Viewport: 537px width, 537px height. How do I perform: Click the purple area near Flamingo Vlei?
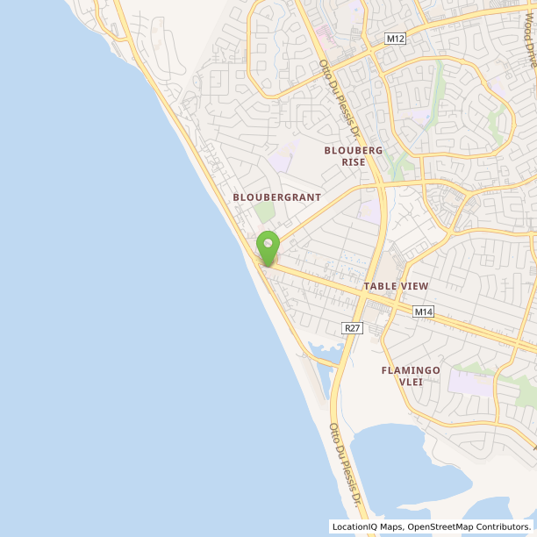(x=471, y=383)
